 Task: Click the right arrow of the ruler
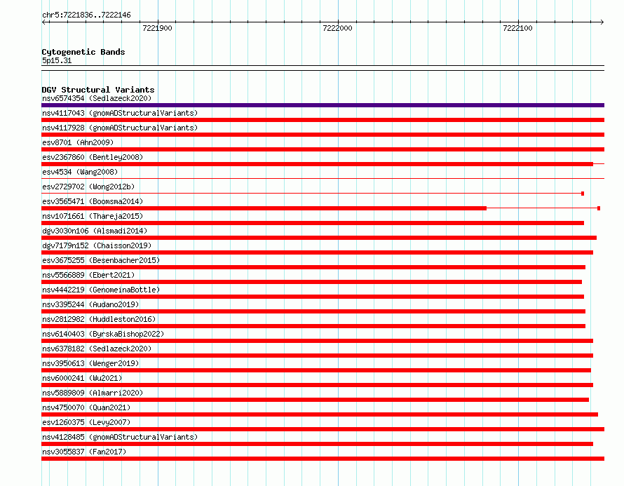tap(602, 22)
